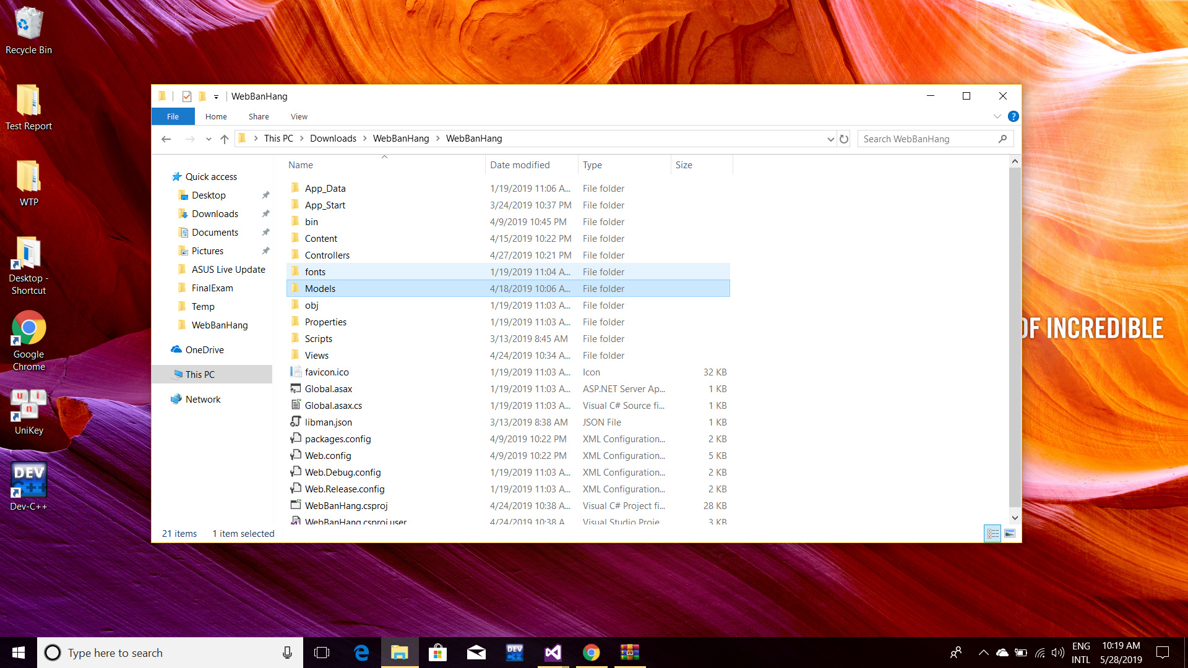
Task: Click the Refresh button in address bar
Action: pos(844,139)
